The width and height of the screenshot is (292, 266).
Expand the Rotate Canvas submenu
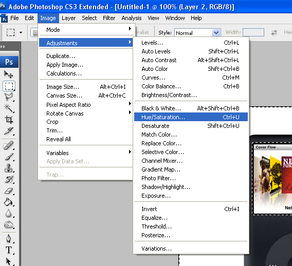[x=86, y=113]
